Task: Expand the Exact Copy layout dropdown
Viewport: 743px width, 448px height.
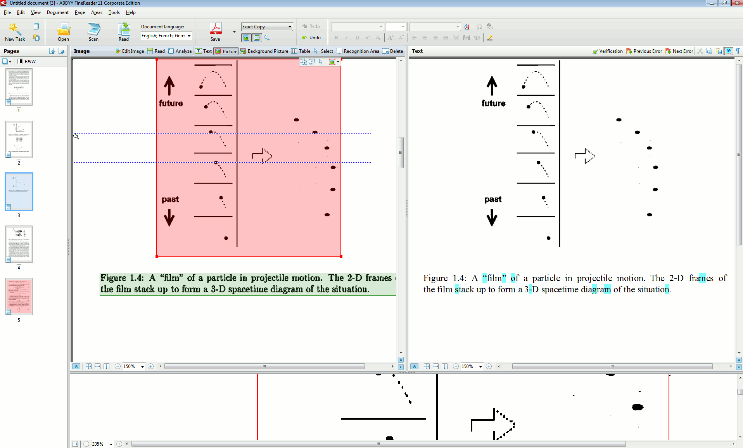Action: click(x=290, y=27)
